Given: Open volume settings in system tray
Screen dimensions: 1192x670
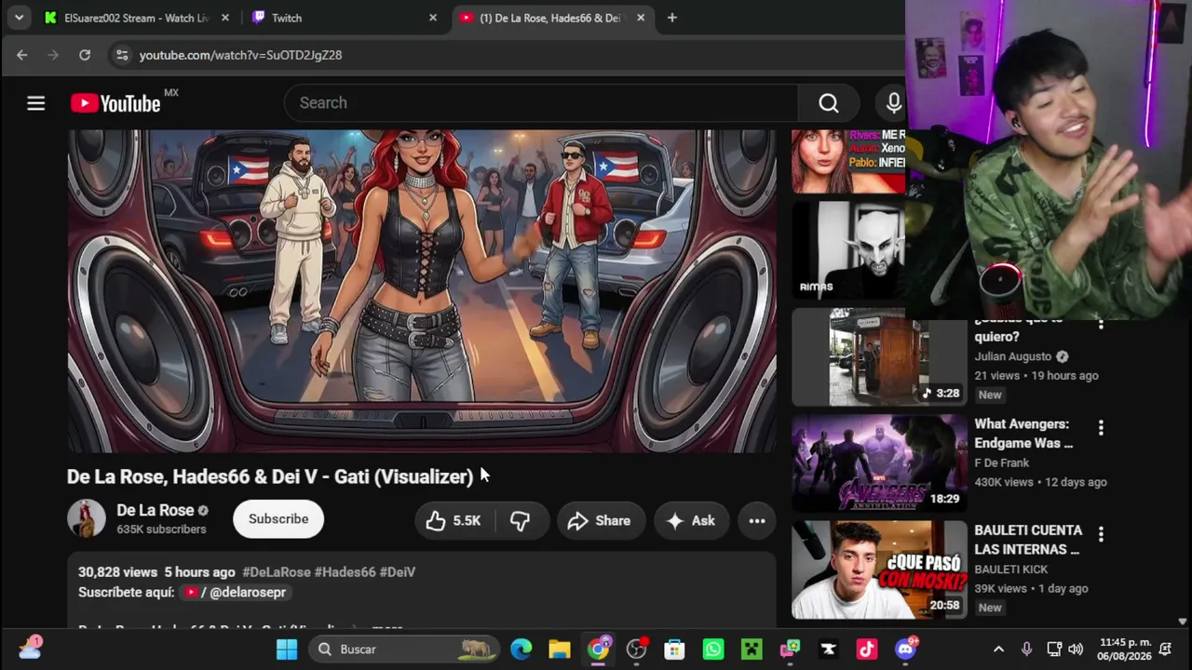Looking at the screenshot, I should (x=1076, y=650).
